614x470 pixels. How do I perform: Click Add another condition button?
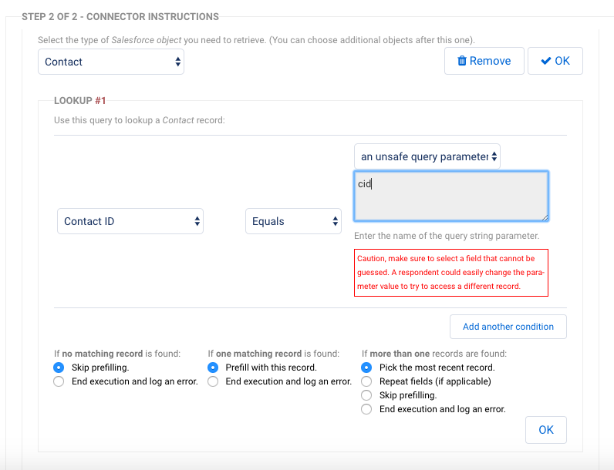click(508, 327)
